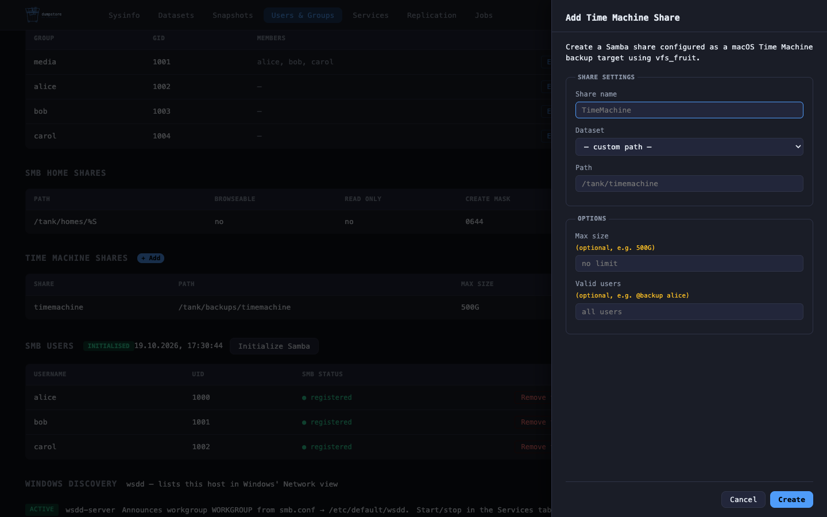Open the Jobs tab
The height and width of the screenshot is (517, 827).
[484, 16]
